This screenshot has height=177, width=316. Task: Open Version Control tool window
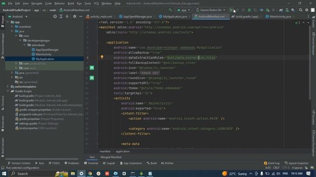tap(19, 163)
